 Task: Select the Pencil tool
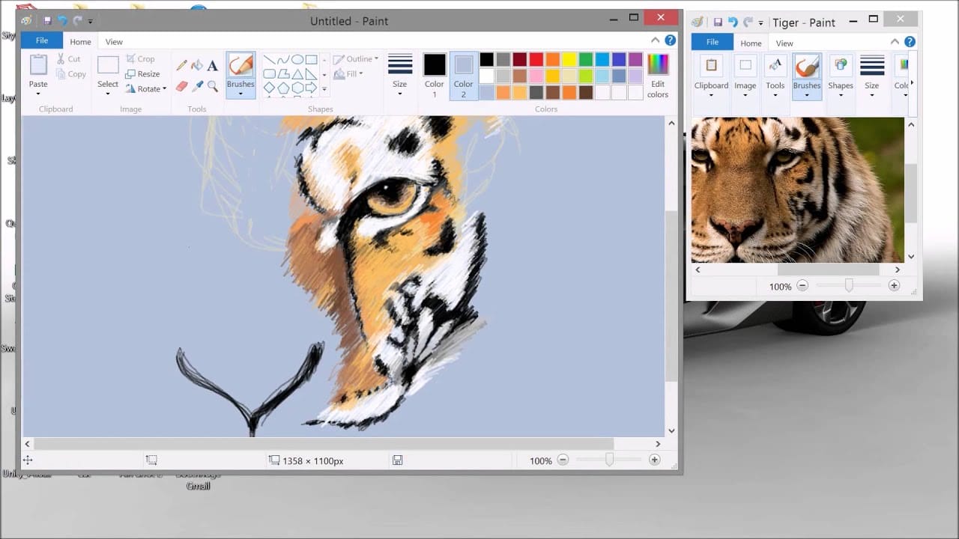click(181, 64)
